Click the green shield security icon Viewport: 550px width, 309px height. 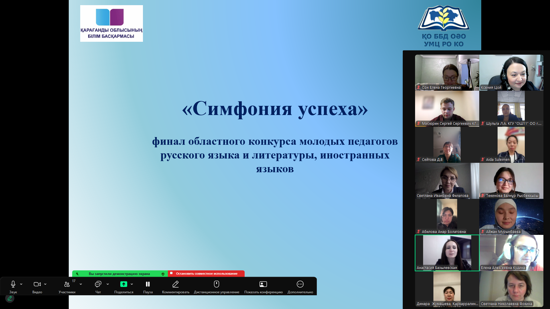[163, 274]
